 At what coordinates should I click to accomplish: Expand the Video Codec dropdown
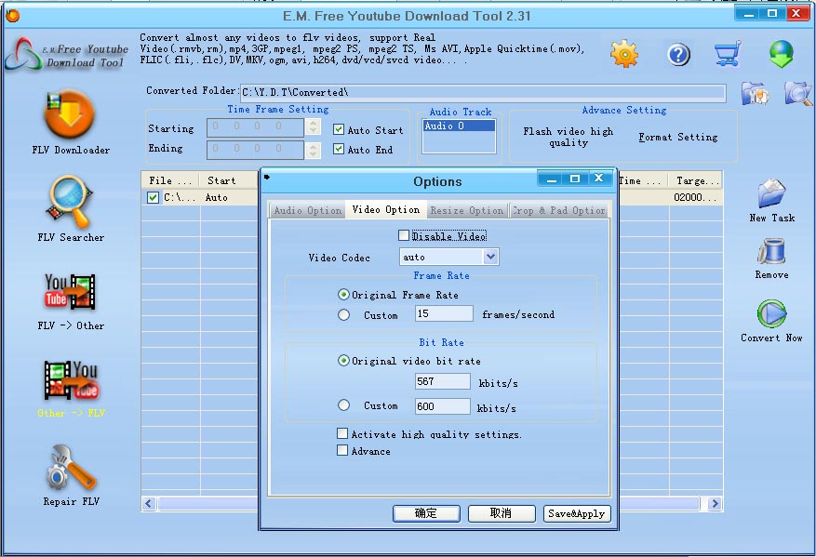click(490, 258)
